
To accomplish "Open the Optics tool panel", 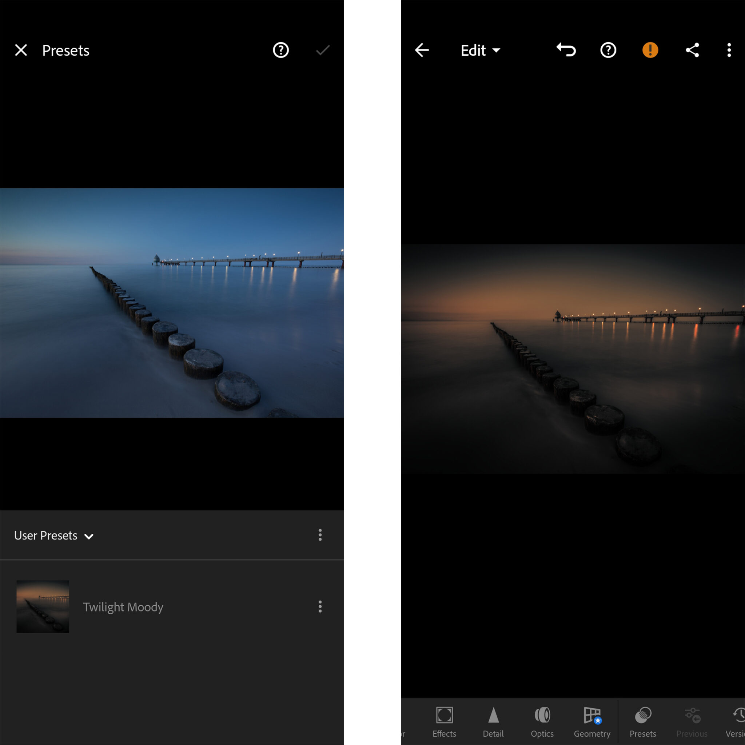I will (x=542, y=722).
